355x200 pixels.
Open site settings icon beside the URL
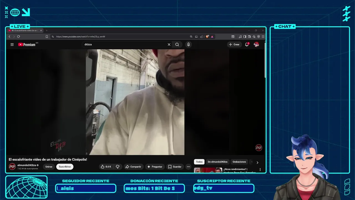coord(53,37)
